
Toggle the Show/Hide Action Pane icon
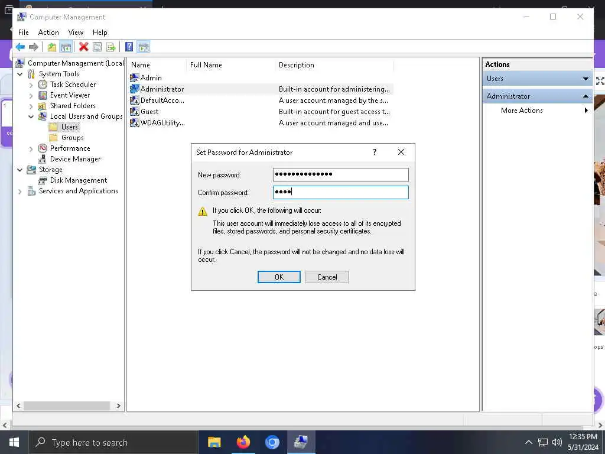click(x=144, y=47)
